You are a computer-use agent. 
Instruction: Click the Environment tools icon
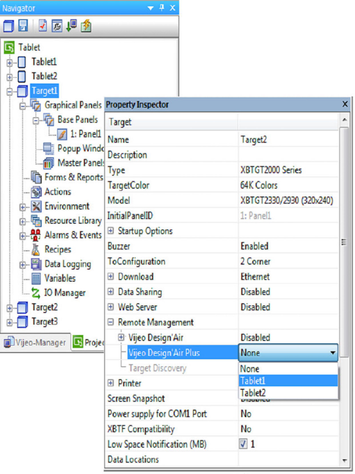36,206
